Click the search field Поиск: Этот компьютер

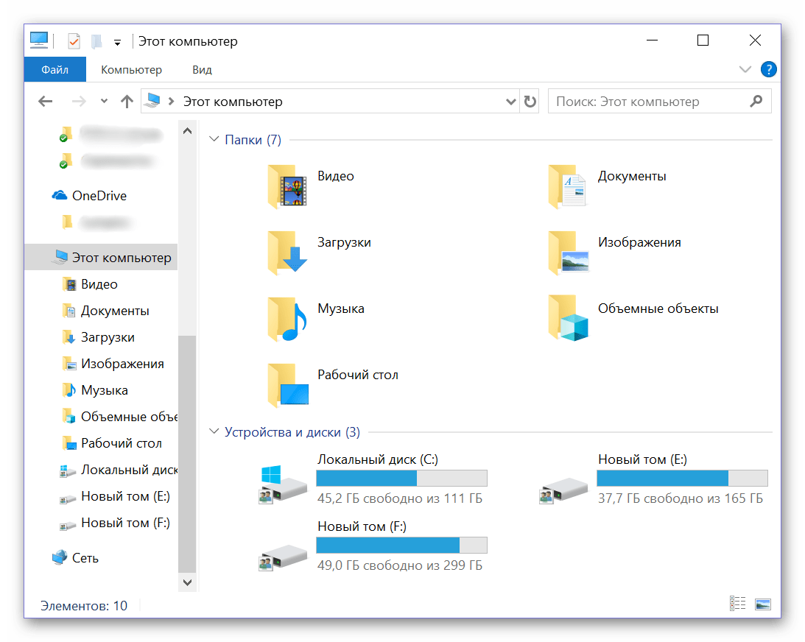click(648, 102)
